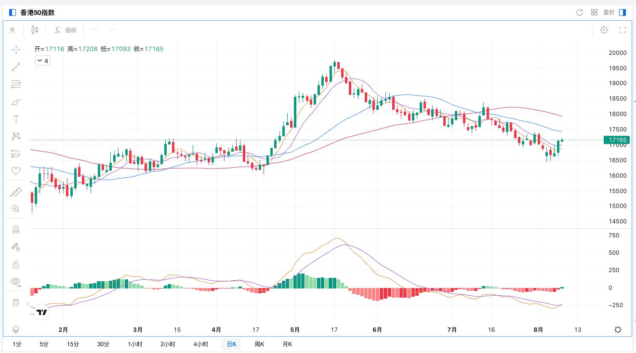Open chart settings gear icon
The image size is (636, 353).
click(x=604, y=30)
